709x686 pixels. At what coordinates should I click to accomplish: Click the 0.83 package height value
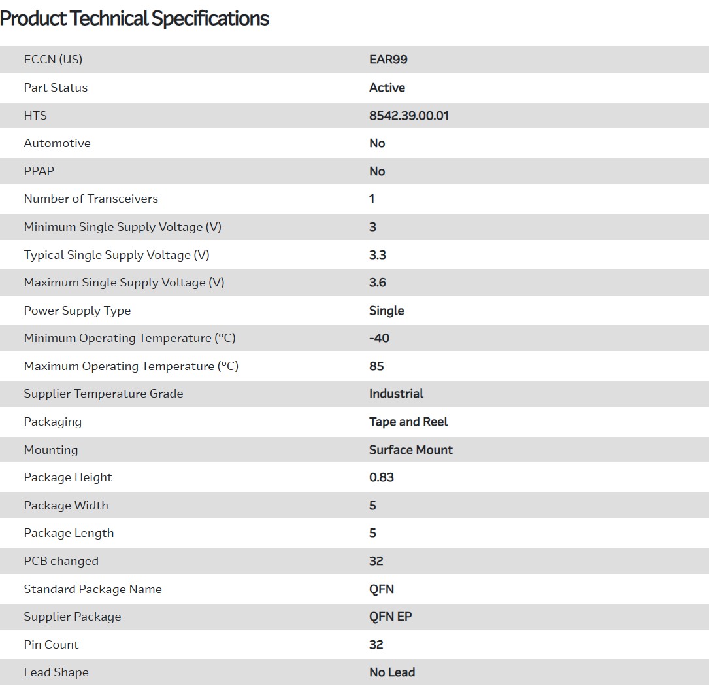click(x=381, y=477)
